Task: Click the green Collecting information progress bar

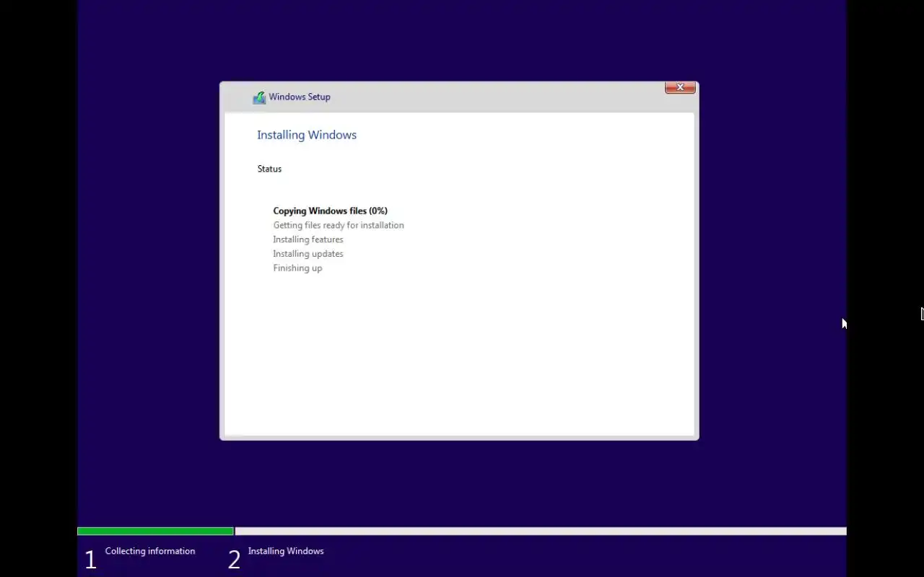Action: click(x=155, y=532)
